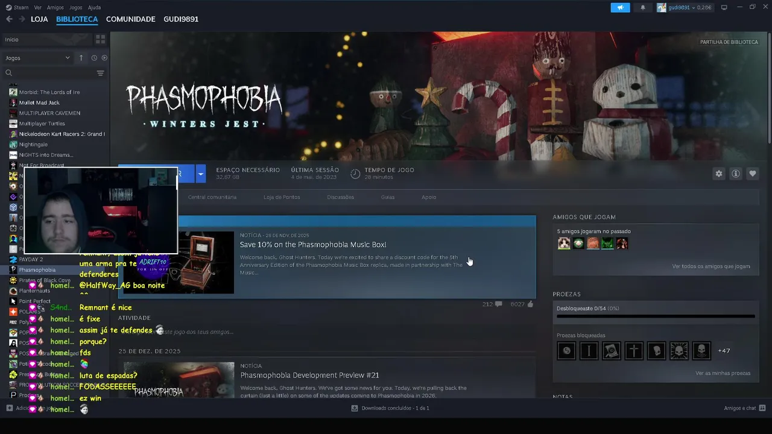This screenshot has width=772, height=434.
Task: Open the Jogos menu
Action: pyautogui.click(x=76, y=8)
